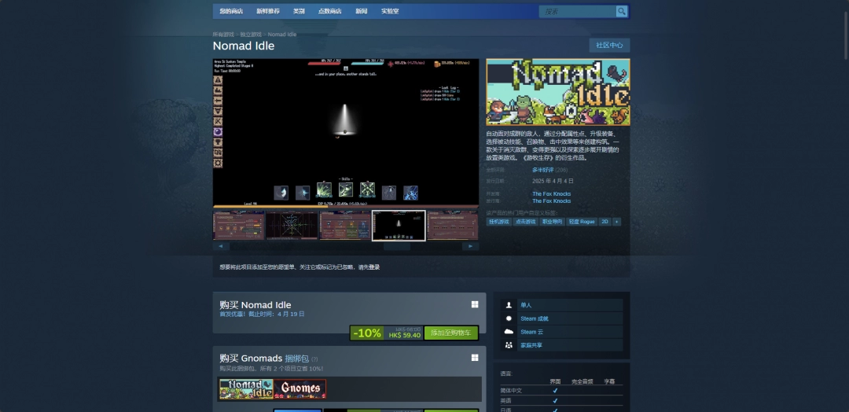Select the second screenshot thumbnail
The image size is (849, 412).
click(292, 225)
